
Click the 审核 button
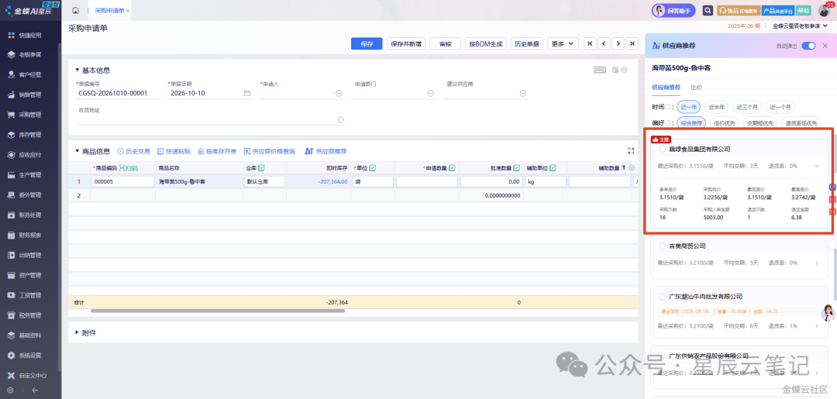click(445, 43)
